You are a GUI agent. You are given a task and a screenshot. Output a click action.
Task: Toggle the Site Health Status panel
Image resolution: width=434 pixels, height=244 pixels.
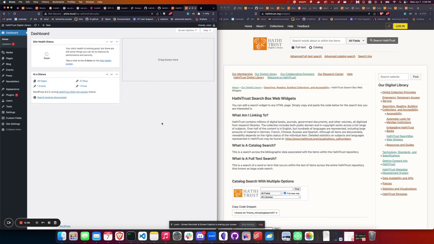pos(117,42)
